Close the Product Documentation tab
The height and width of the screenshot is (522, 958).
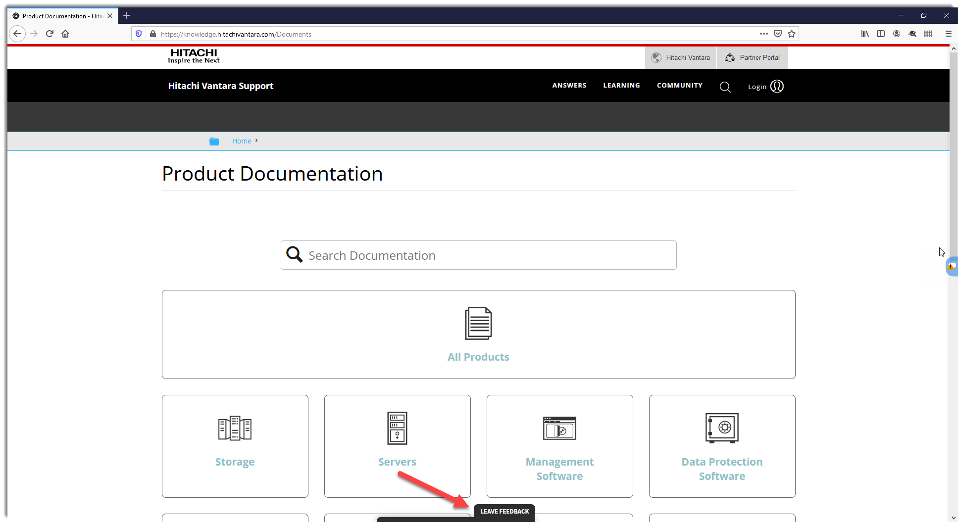tap(110, 16)
